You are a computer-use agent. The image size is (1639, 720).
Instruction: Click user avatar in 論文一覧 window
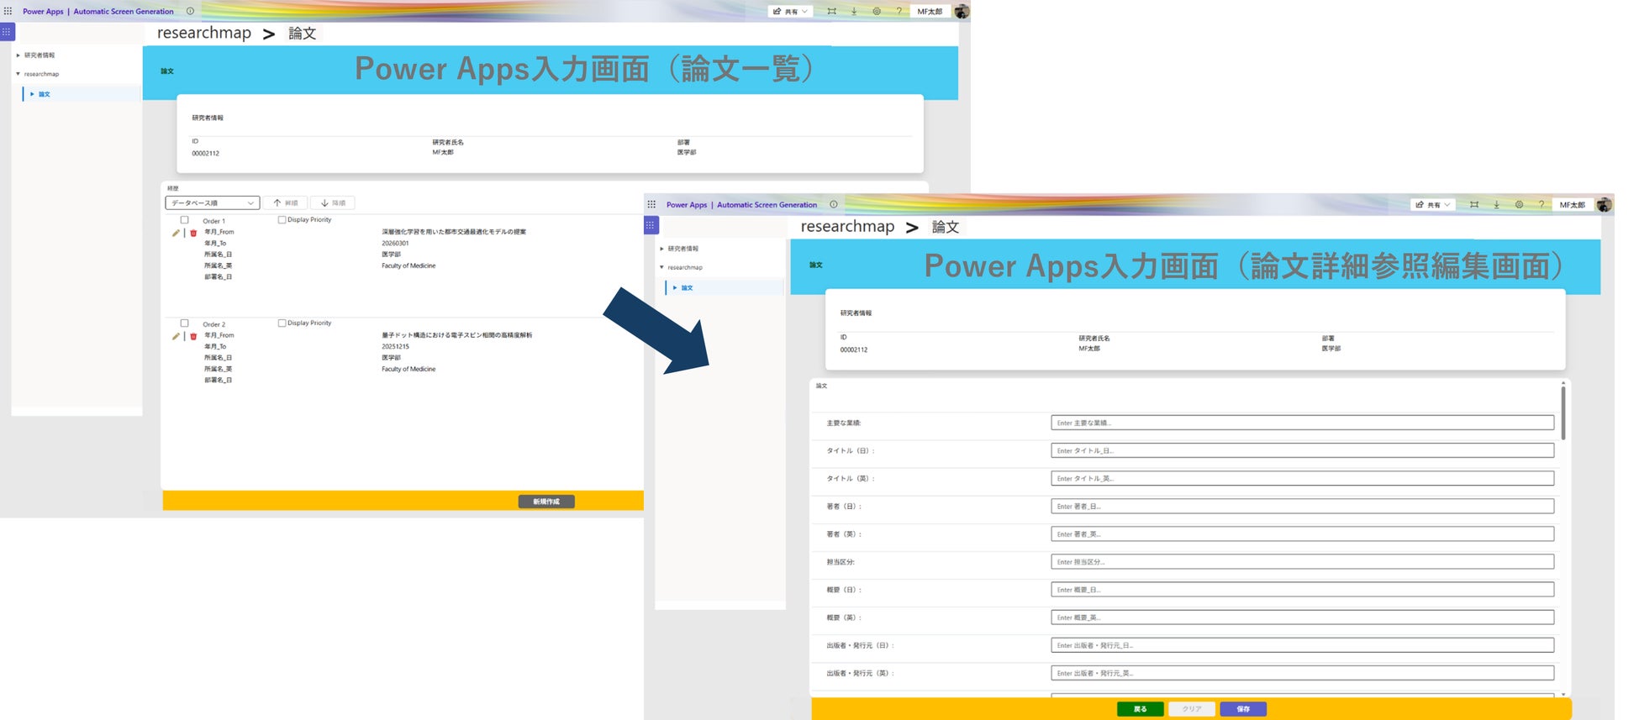(x=962, y=11)
